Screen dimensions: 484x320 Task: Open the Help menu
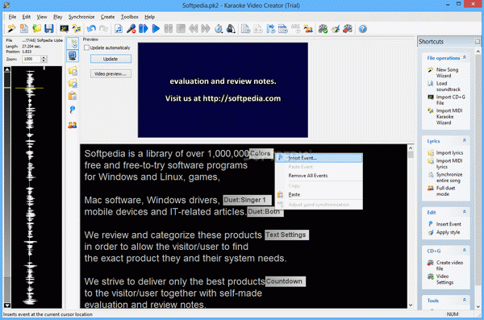[150, 17]
